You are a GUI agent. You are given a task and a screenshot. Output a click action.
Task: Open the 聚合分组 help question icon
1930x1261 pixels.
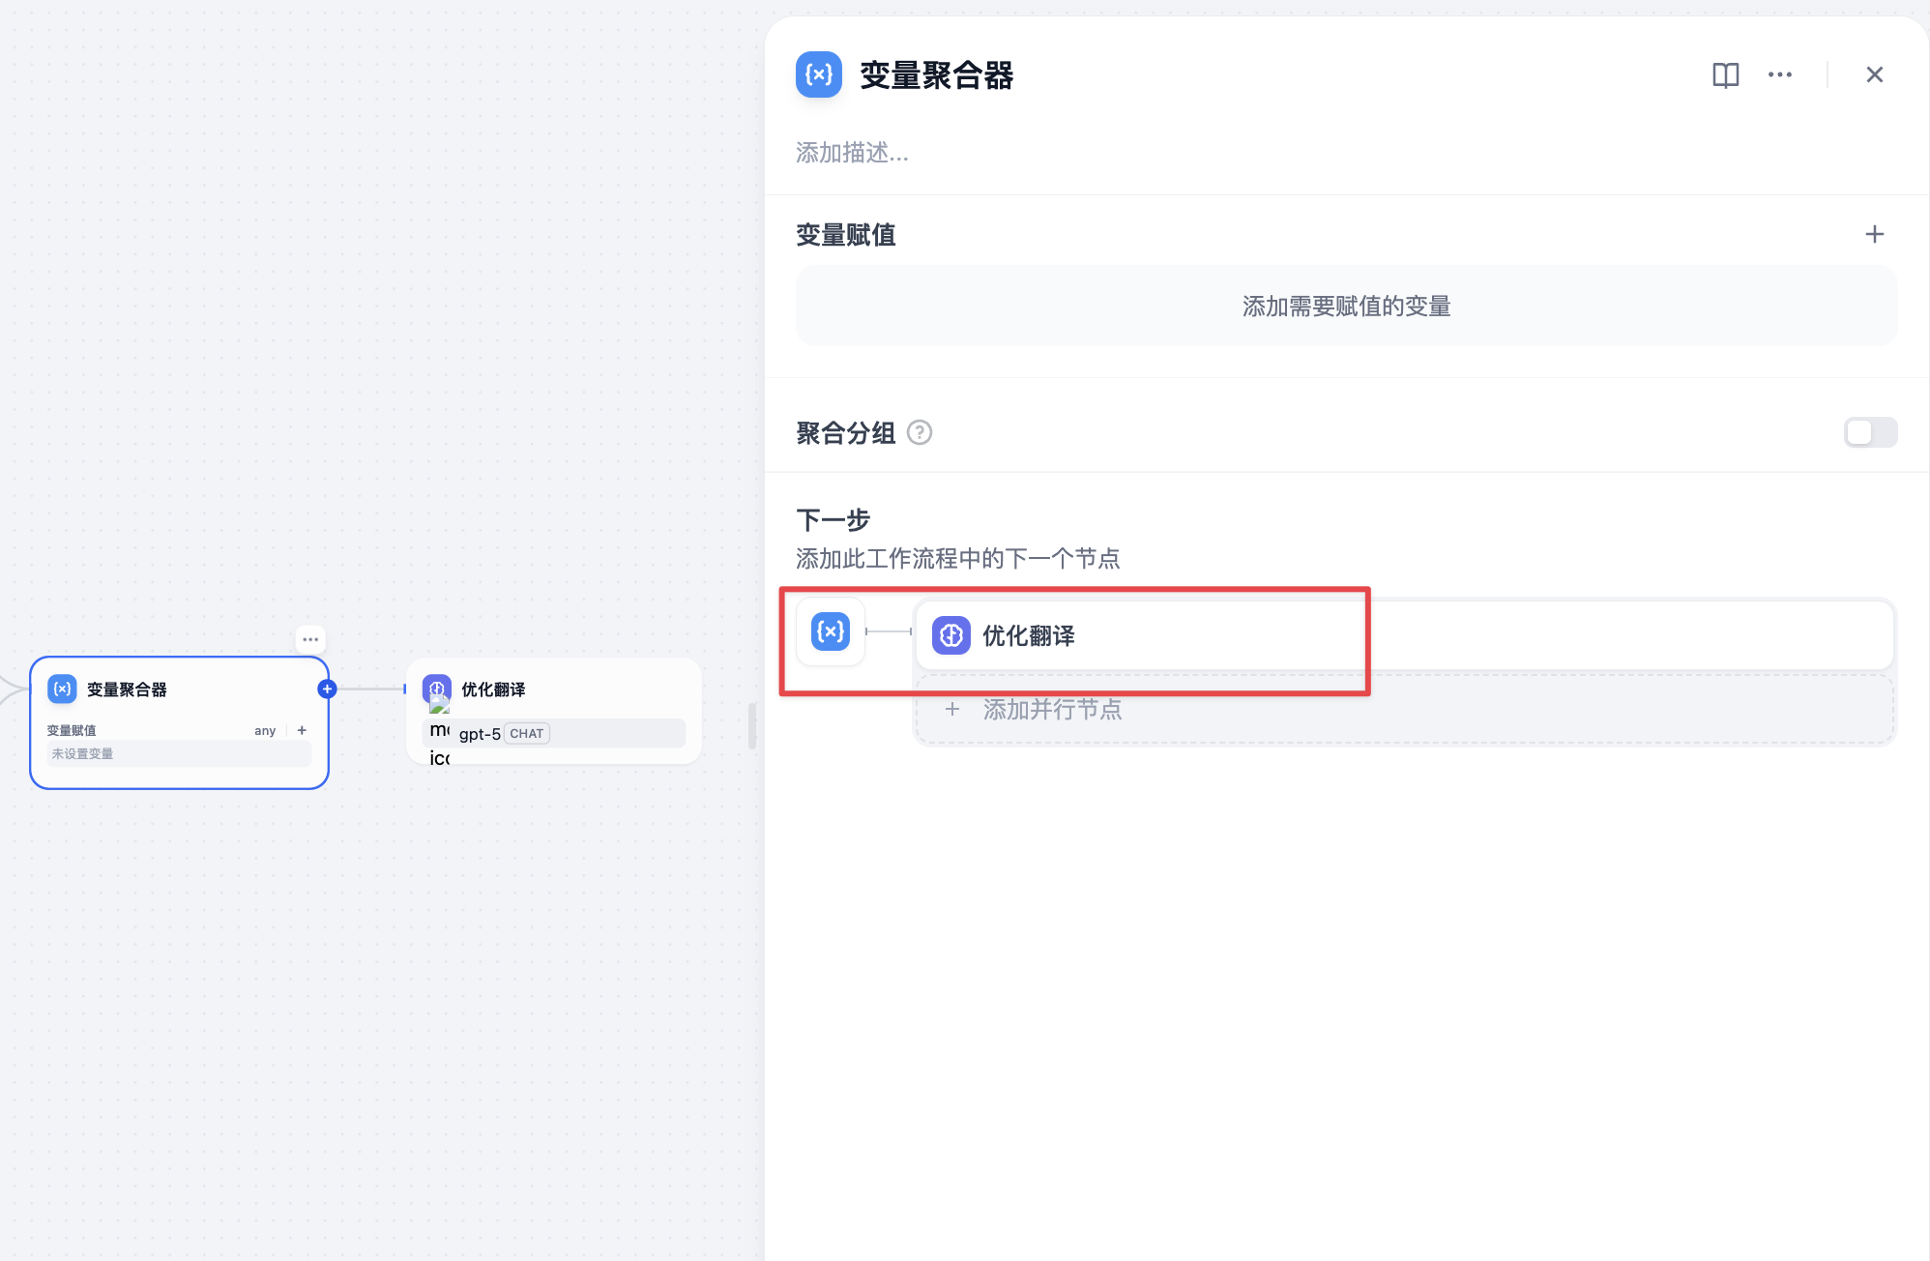pyautogui.click(x=920, y=432)
